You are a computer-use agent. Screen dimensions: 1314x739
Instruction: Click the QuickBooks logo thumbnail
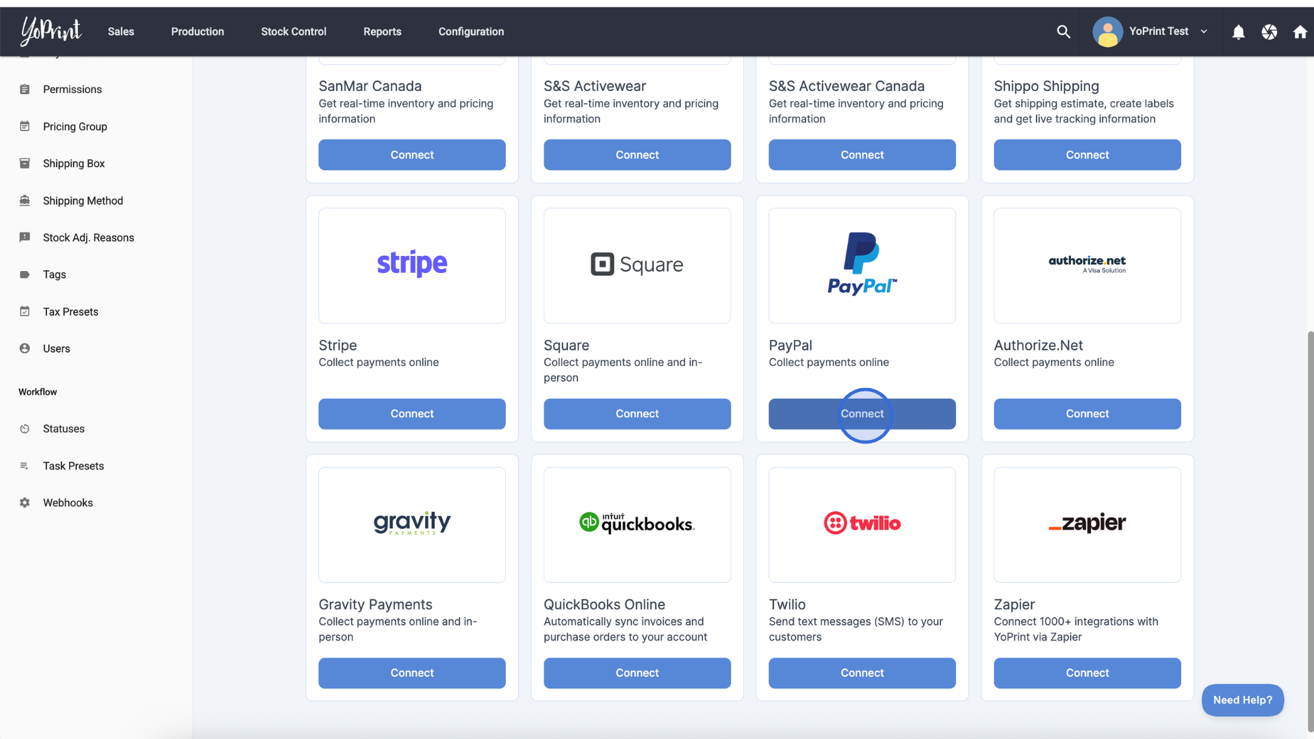[x=637, y=525]
